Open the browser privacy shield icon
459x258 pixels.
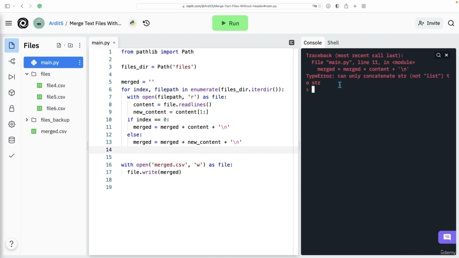(x=337, y=6)
